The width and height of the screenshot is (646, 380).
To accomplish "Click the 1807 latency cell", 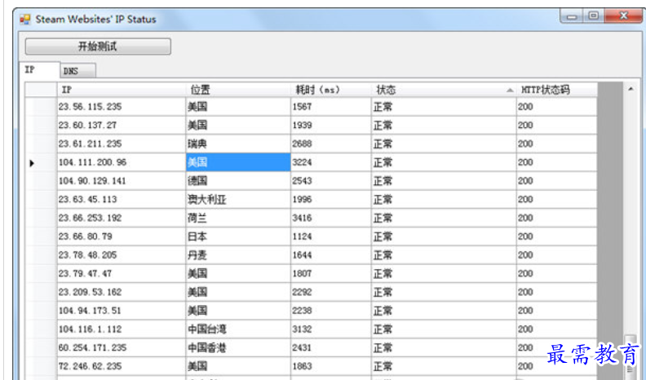I will tap(331, 273).
